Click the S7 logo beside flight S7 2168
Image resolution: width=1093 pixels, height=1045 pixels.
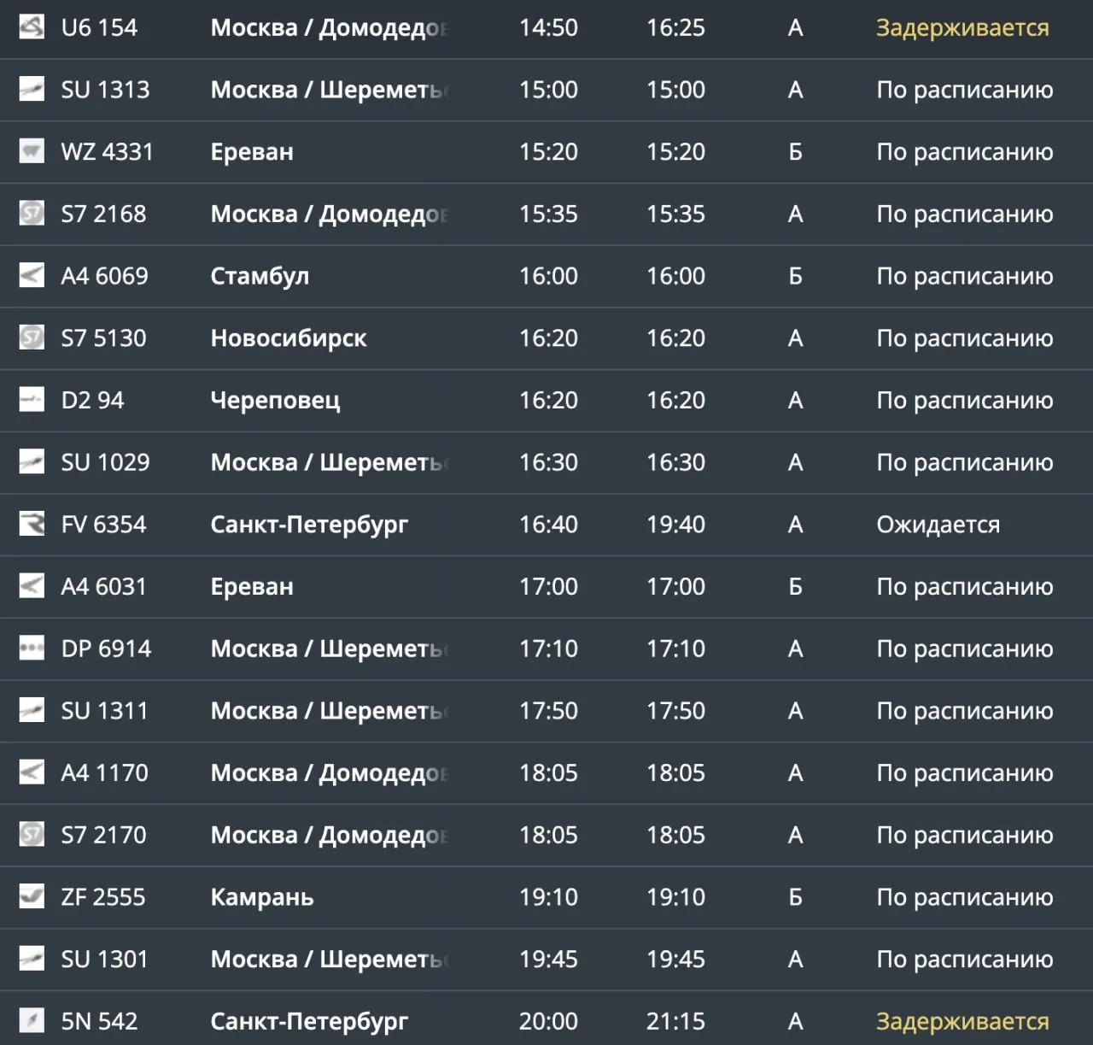click(x=32, y=214)
